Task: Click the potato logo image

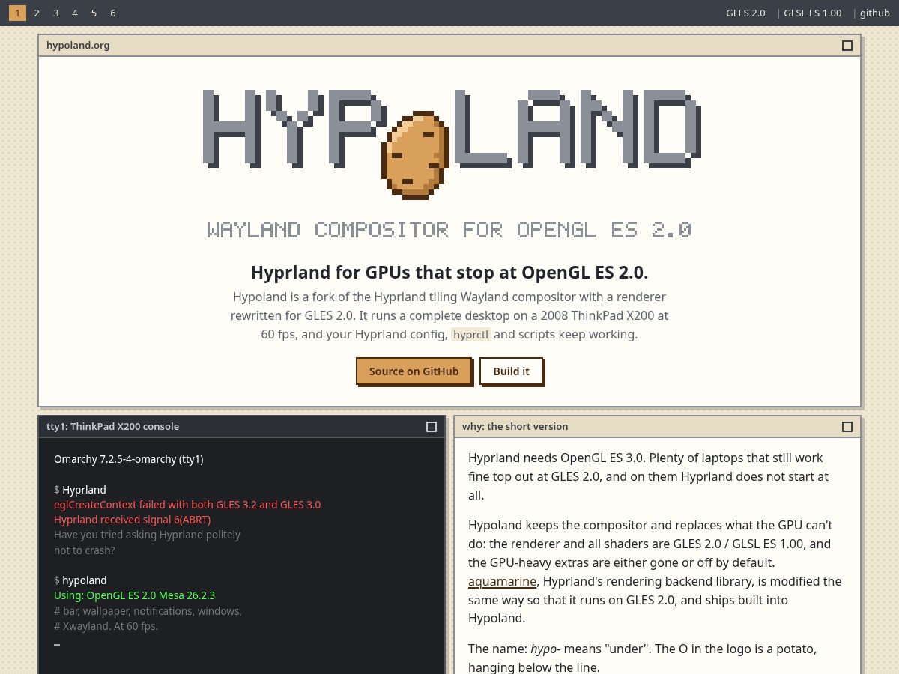Action: point(416,155)
